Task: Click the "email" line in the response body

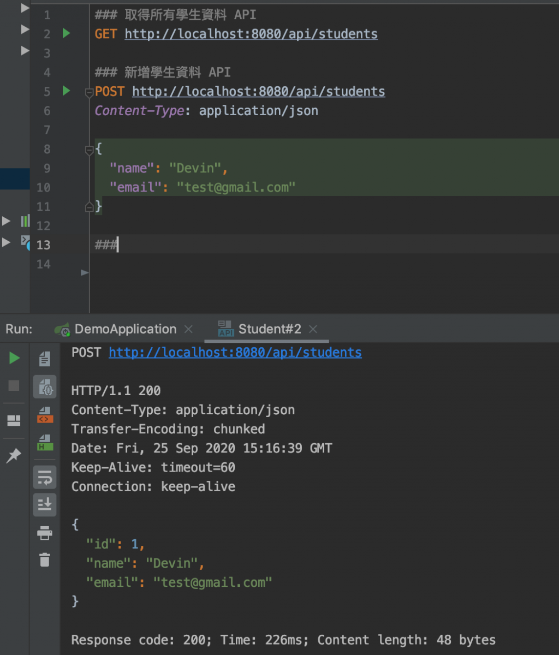Action: tap(179, 582)
